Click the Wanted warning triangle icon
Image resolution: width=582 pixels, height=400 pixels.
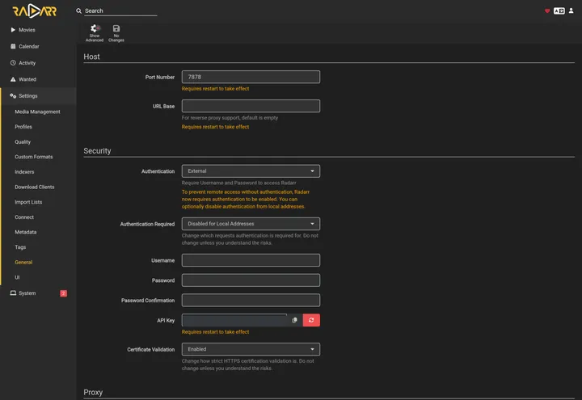(x=13, y=79)
